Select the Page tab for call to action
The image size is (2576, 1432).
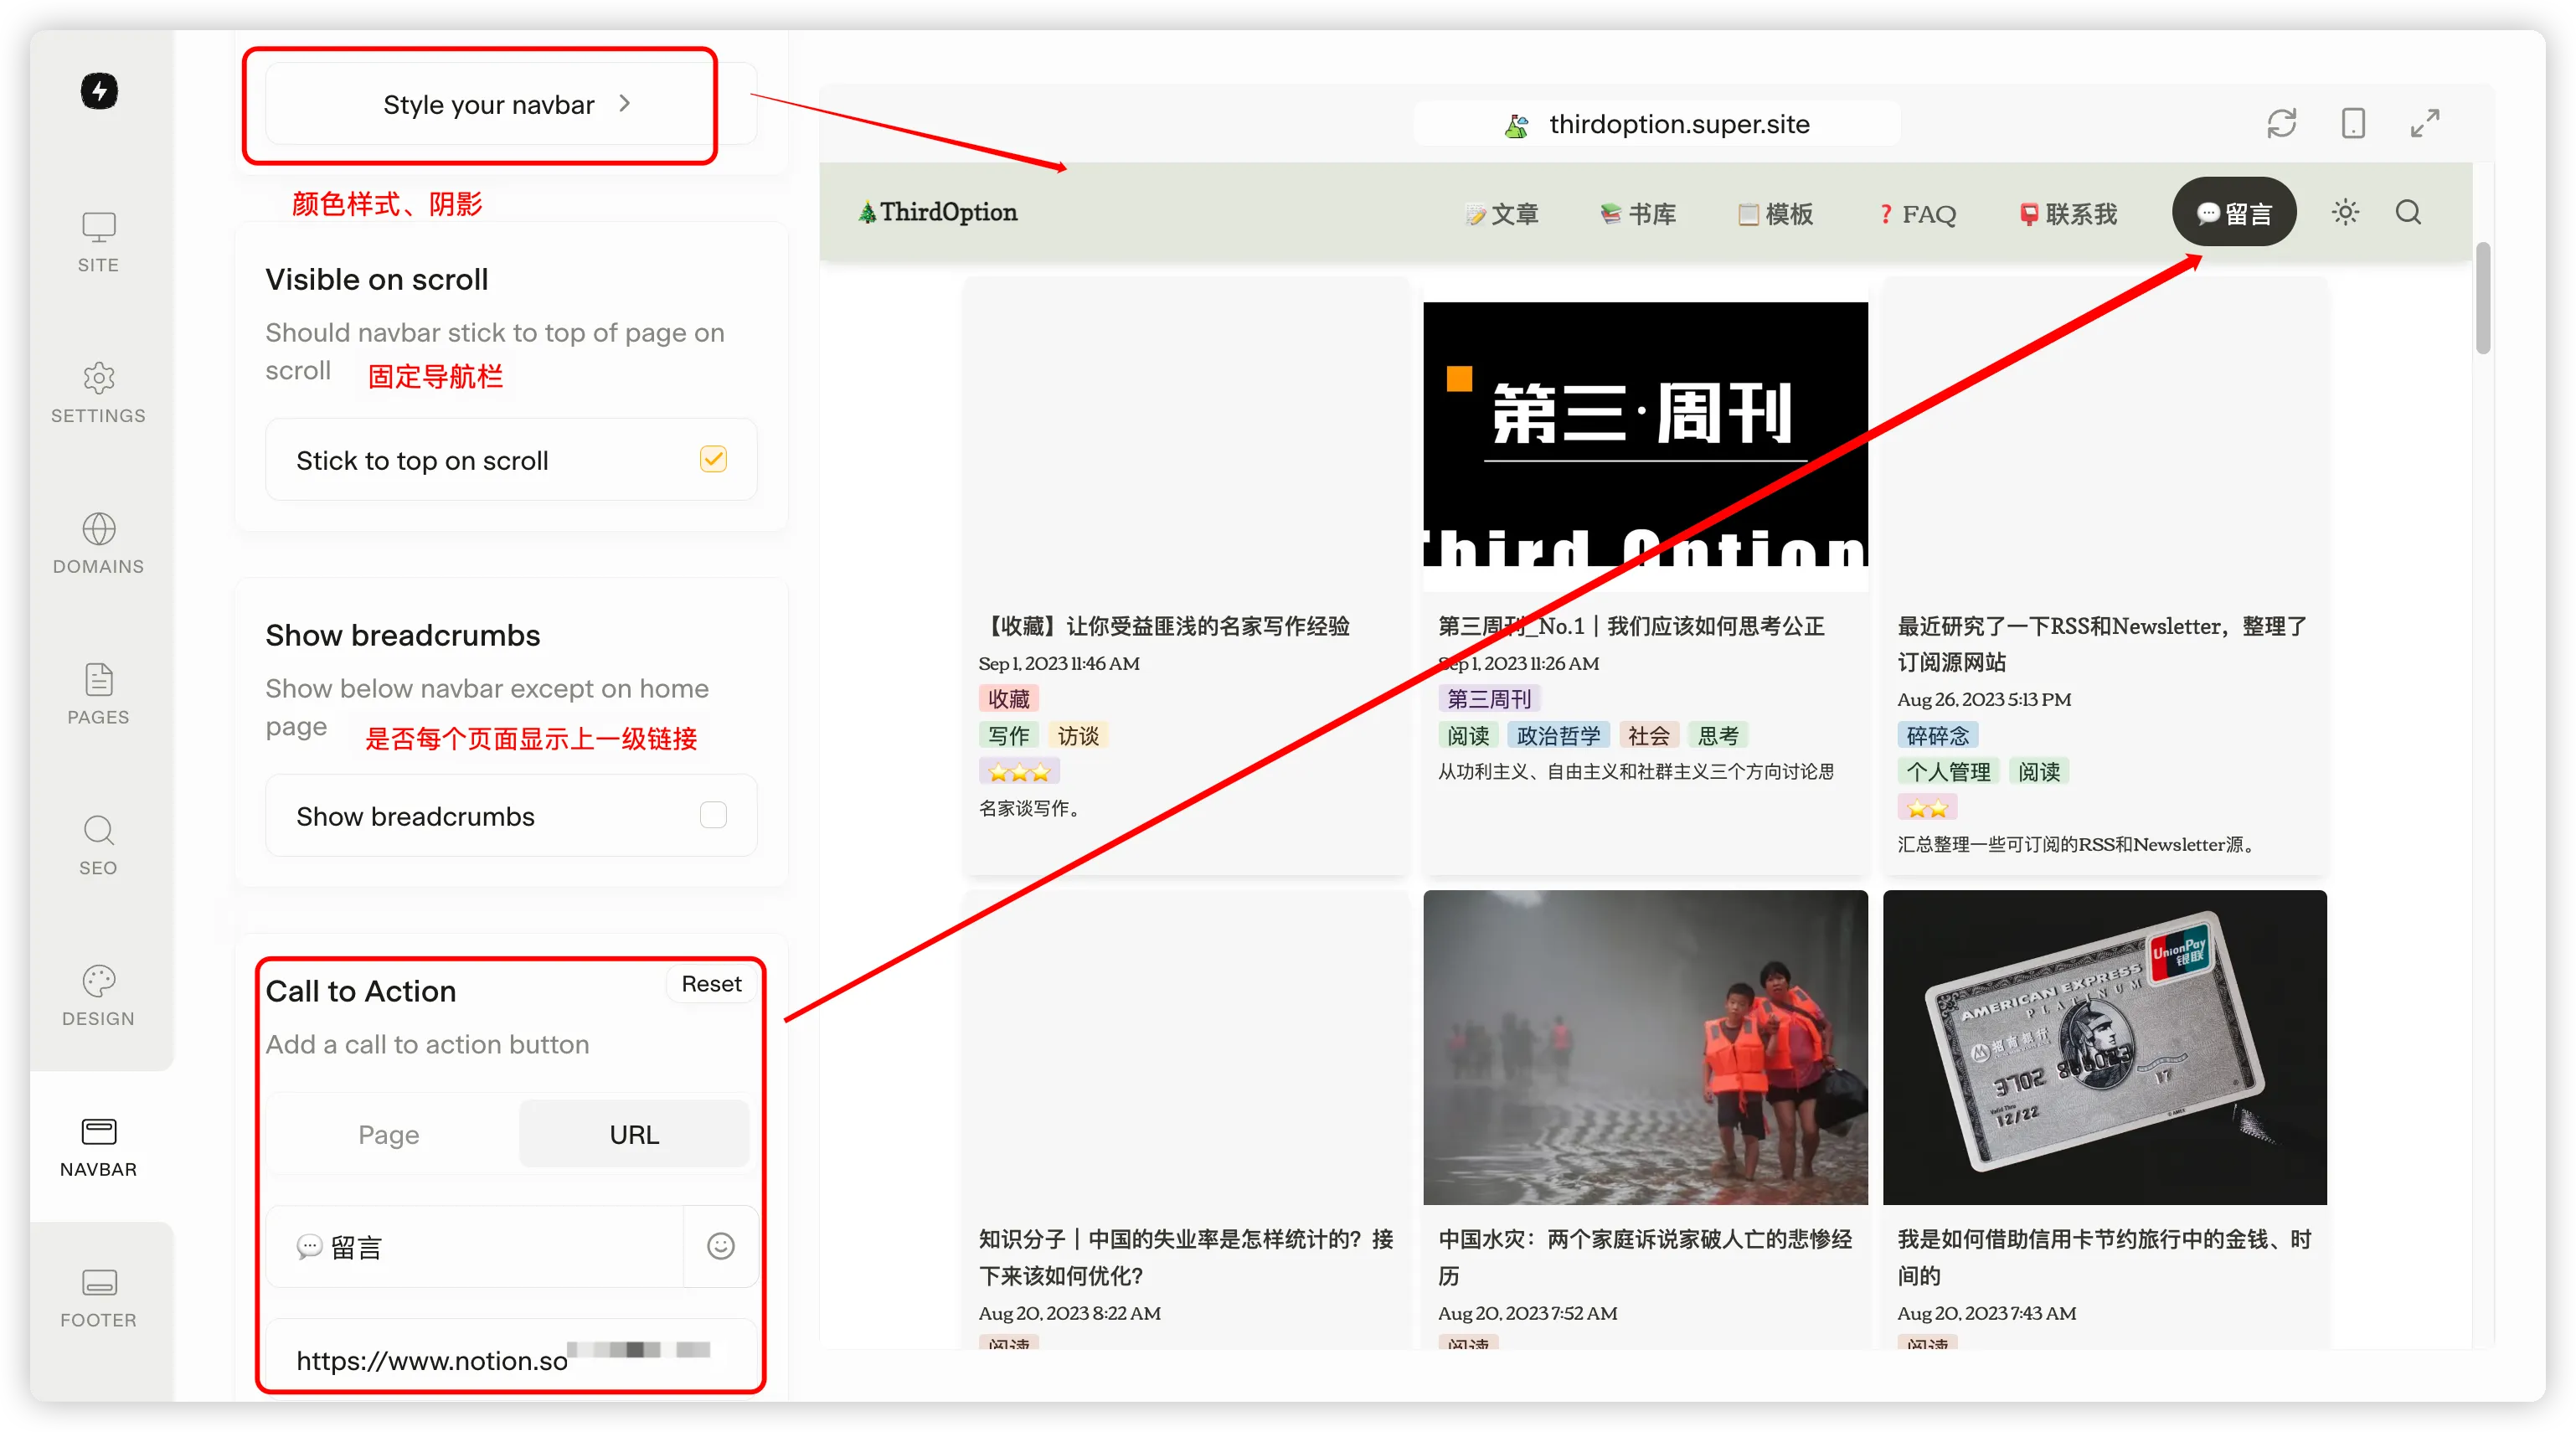click(x=389, y=1134)
